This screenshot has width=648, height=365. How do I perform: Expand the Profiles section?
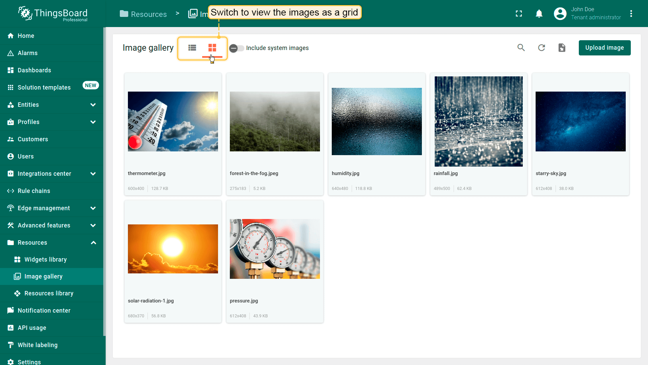click(x=93, y=122)
